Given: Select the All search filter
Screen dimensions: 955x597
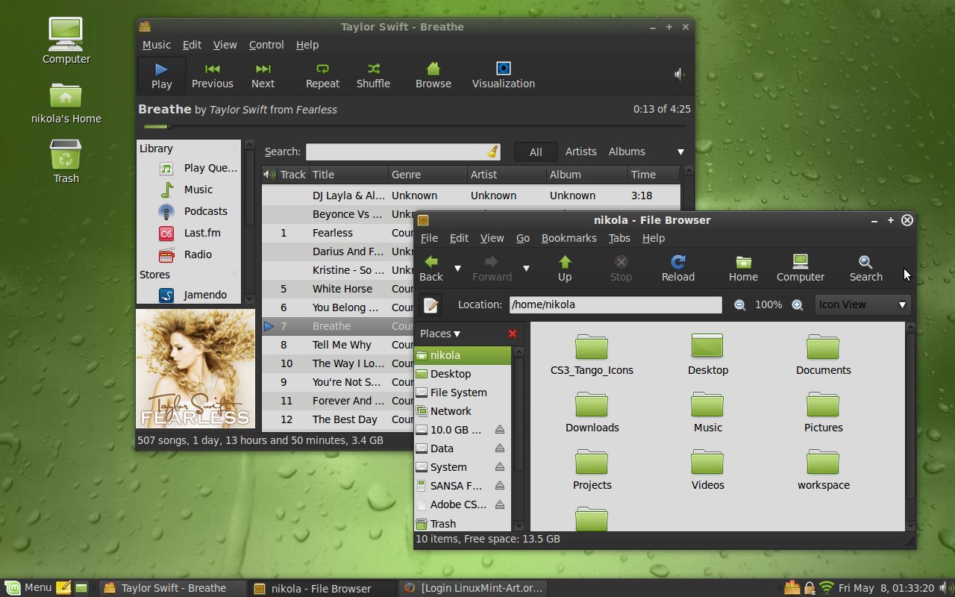Looking at the screenshot, I should tap(536, 151).
